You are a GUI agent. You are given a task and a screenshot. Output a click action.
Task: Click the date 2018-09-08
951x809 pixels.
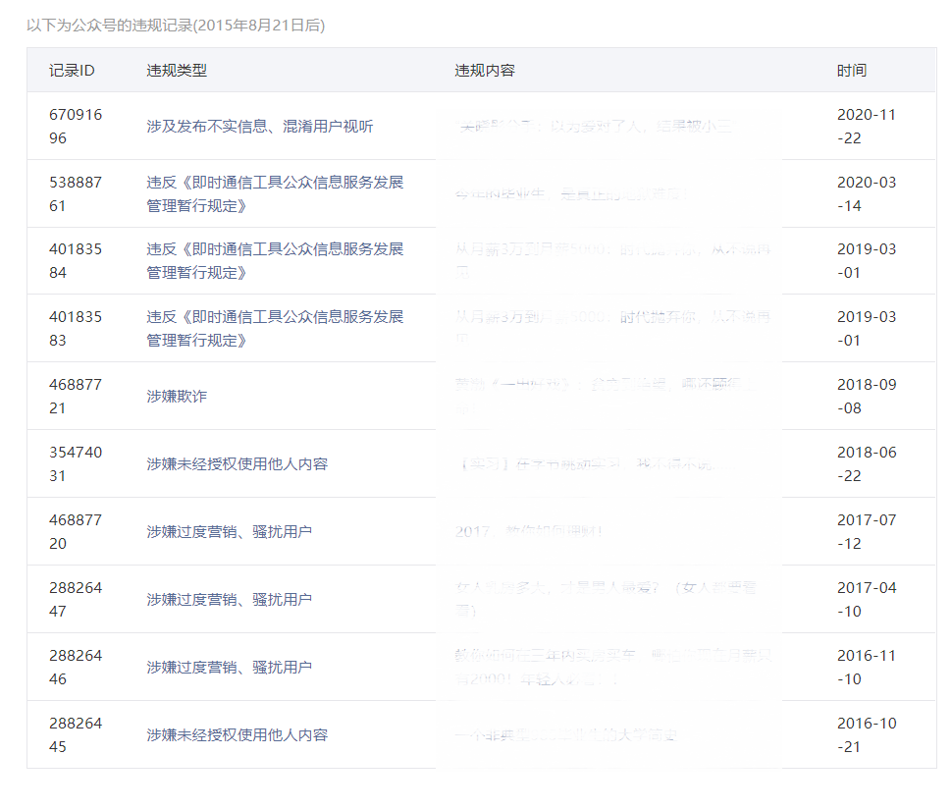[x=867, y=397]
